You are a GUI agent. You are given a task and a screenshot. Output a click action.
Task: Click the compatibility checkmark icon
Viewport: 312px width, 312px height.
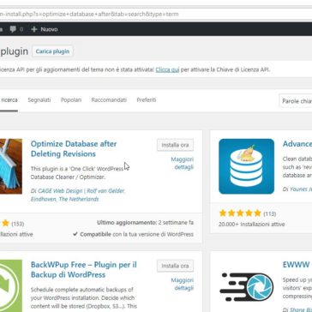coord(75,234)
